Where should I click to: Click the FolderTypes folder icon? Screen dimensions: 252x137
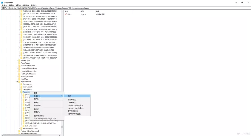[x=19, y=60]
